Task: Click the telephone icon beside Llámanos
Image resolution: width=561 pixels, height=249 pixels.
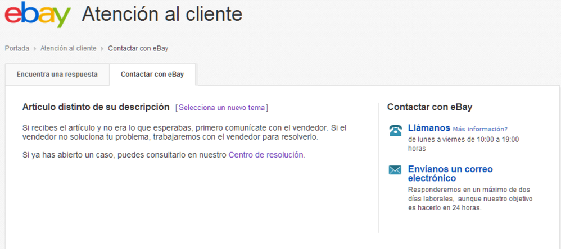Action: pyautogui.click(x=395, y=130)
